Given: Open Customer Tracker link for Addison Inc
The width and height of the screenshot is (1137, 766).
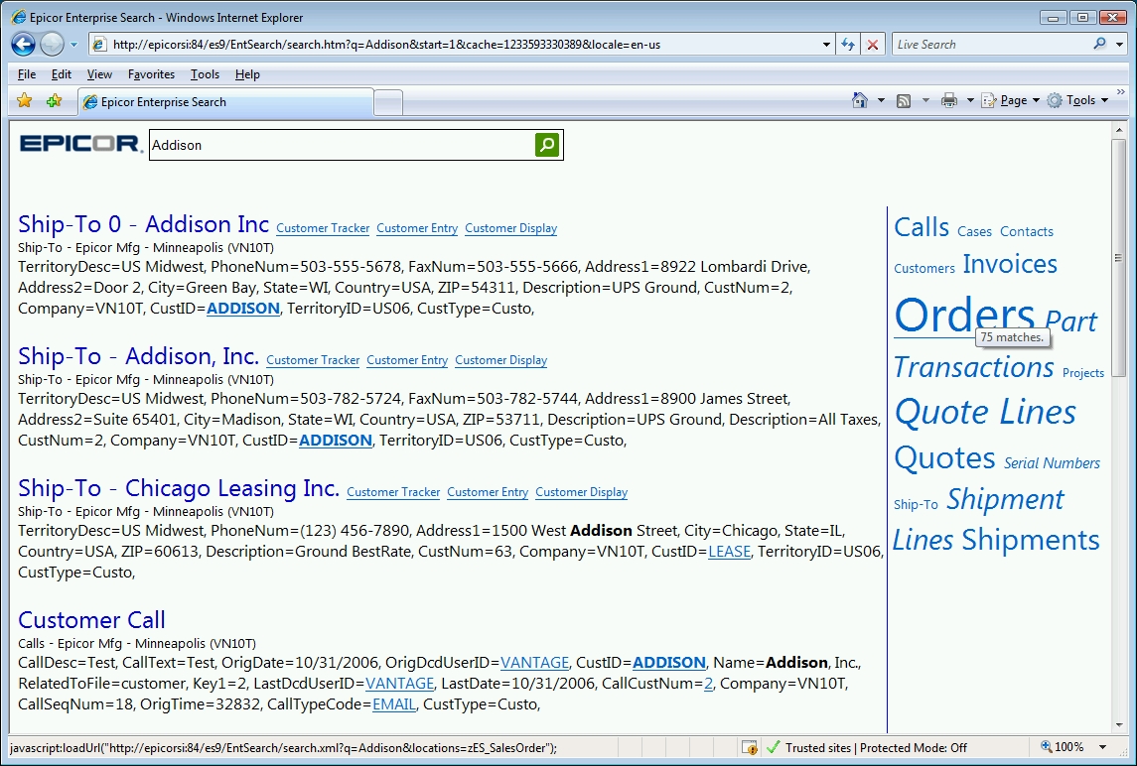Looking at the screenshot, I should pos(323,228).
